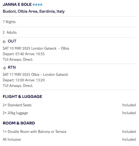The height and width of the screenshot is (146, 139).
Task: Select the JANNA E SOLE hotel title
Action: click(x=17, y=4)
